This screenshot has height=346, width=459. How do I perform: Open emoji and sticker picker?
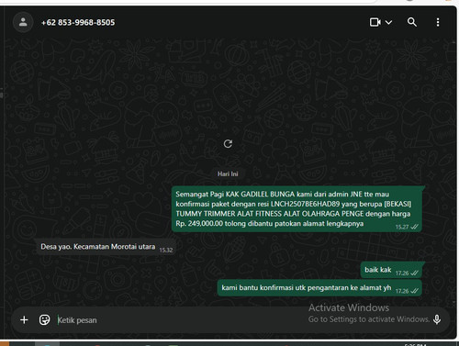point(44,320)
